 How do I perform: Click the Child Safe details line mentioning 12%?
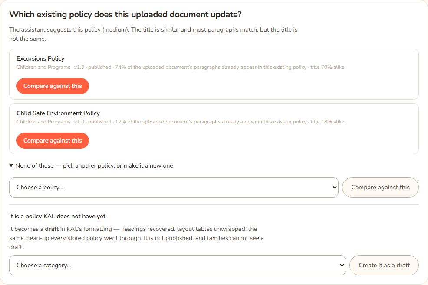click(x=181, y=122)
